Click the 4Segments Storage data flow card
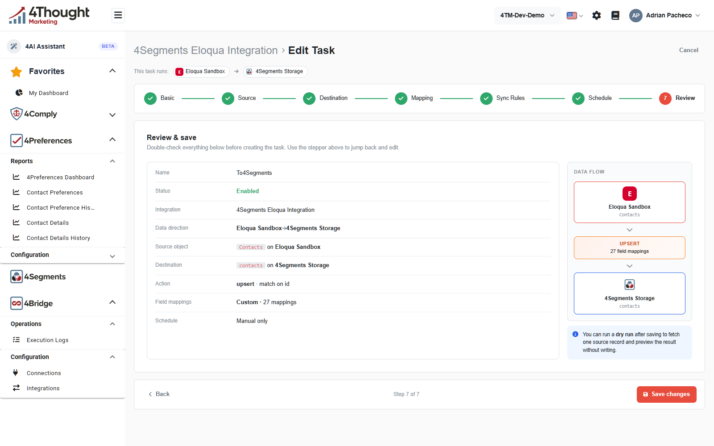Screen dimensions: 714x446 (630, 293)
